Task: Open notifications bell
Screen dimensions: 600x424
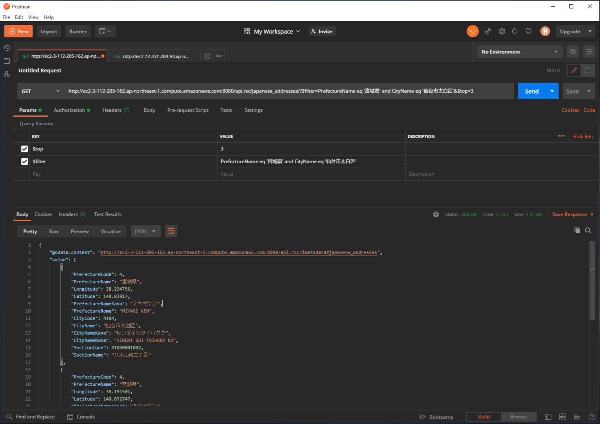Action: pos(514,31)
